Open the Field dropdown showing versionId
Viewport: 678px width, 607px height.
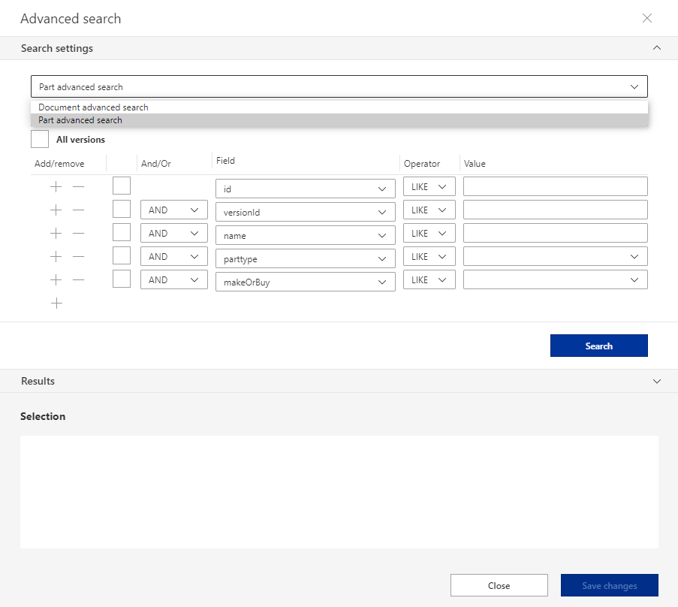[x=305, y=212]
